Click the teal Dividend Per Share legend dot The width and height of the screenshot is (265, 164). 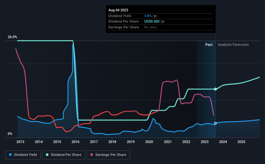[x=47, y=155]
